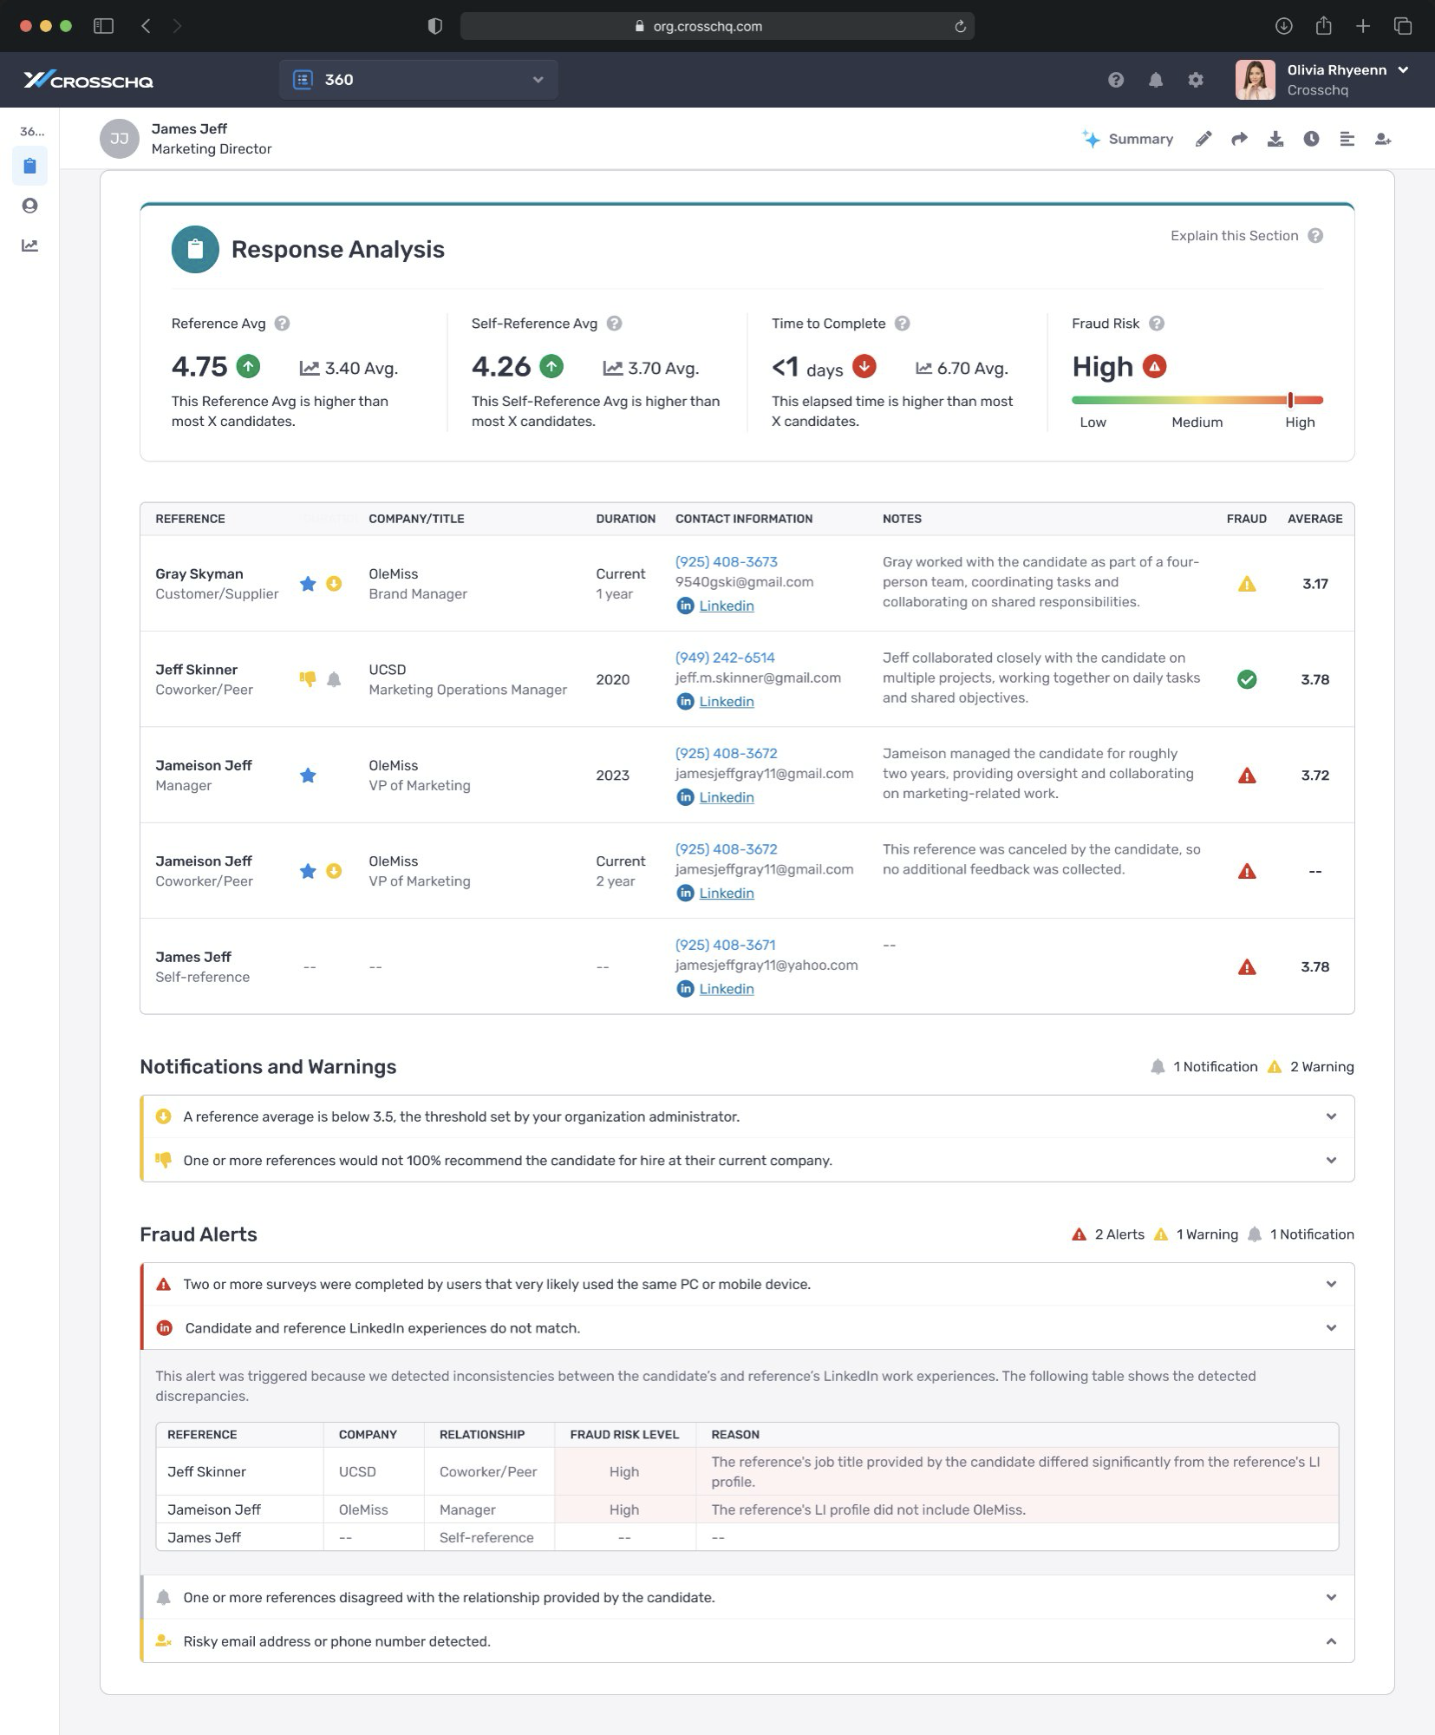This screenshot has height=1735, width=1435.
Task: Open settings gear in top navigation
Action: (1196, 80)
